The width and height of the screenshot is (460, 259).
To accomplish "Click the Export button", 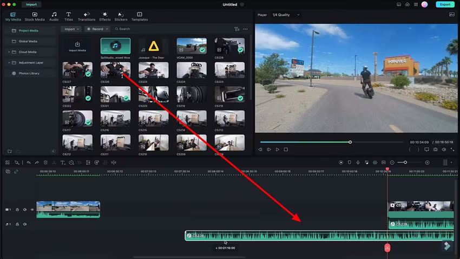I will [x=445, y=4].
